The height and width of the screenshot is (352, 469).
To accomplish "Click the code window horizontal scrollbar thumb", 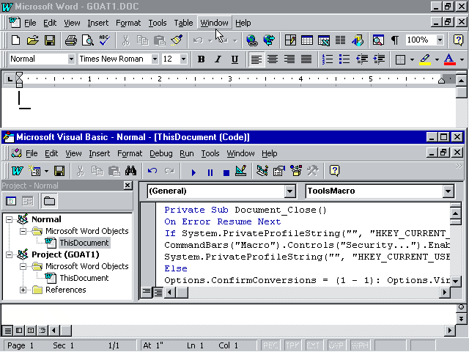I will coord(182,292).
